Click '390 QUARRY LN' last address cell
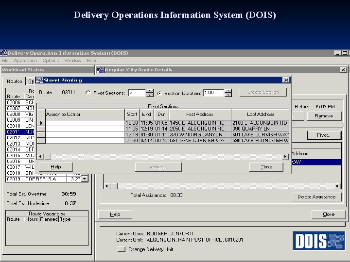Image resolution: width=350 pixels, height=262 pixels. click(260, 129)
